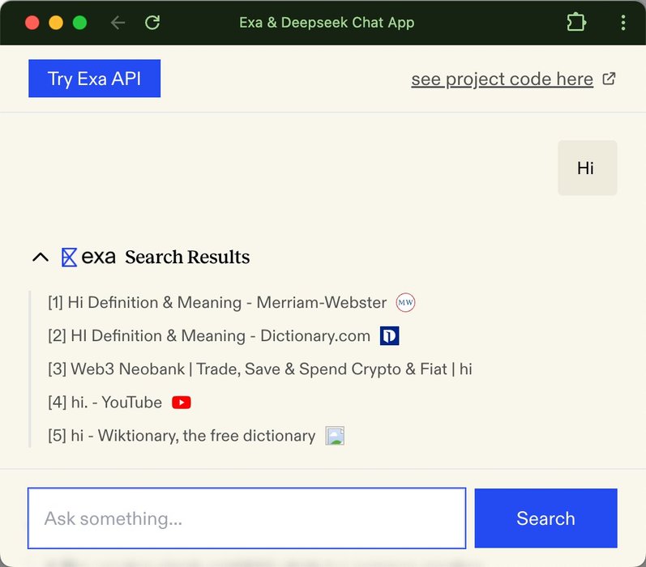Click the Wiktionary image placeholder icon
Image resolution: width=646 pixels, height=567 pixels.
[x=335, y=436]
